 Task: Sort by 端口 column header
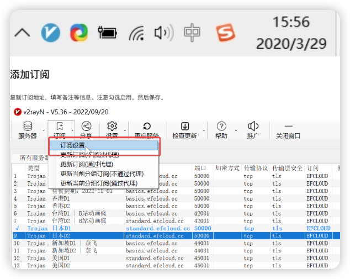[200, 168]
